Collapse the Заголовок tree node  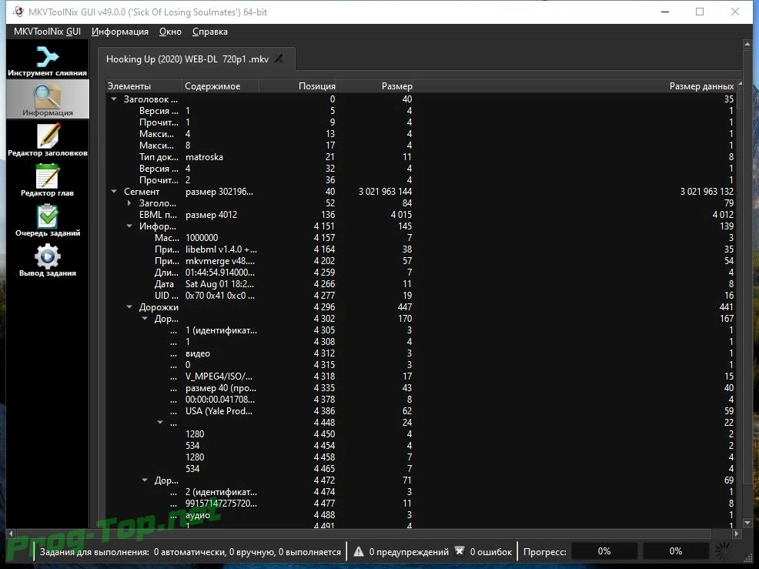[x=114, y=99]
